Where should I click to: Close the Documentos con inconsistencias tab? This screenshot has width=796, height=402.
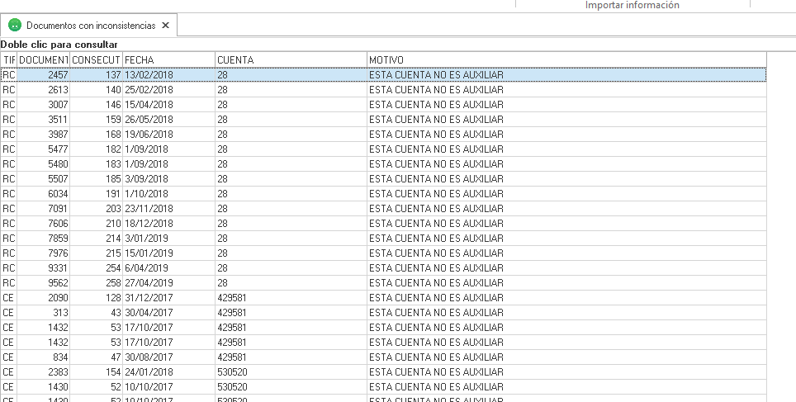(x=165, y=26)
